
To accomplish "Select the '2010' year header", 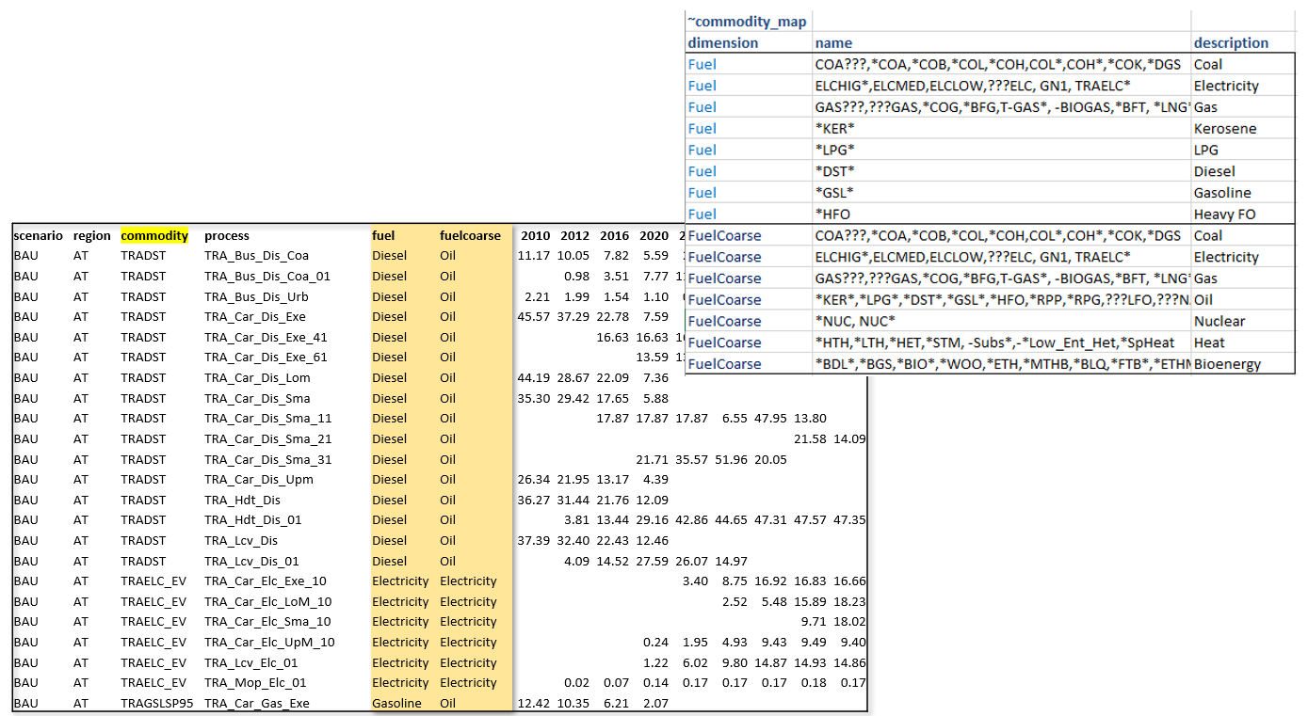I will pos(535,235).
